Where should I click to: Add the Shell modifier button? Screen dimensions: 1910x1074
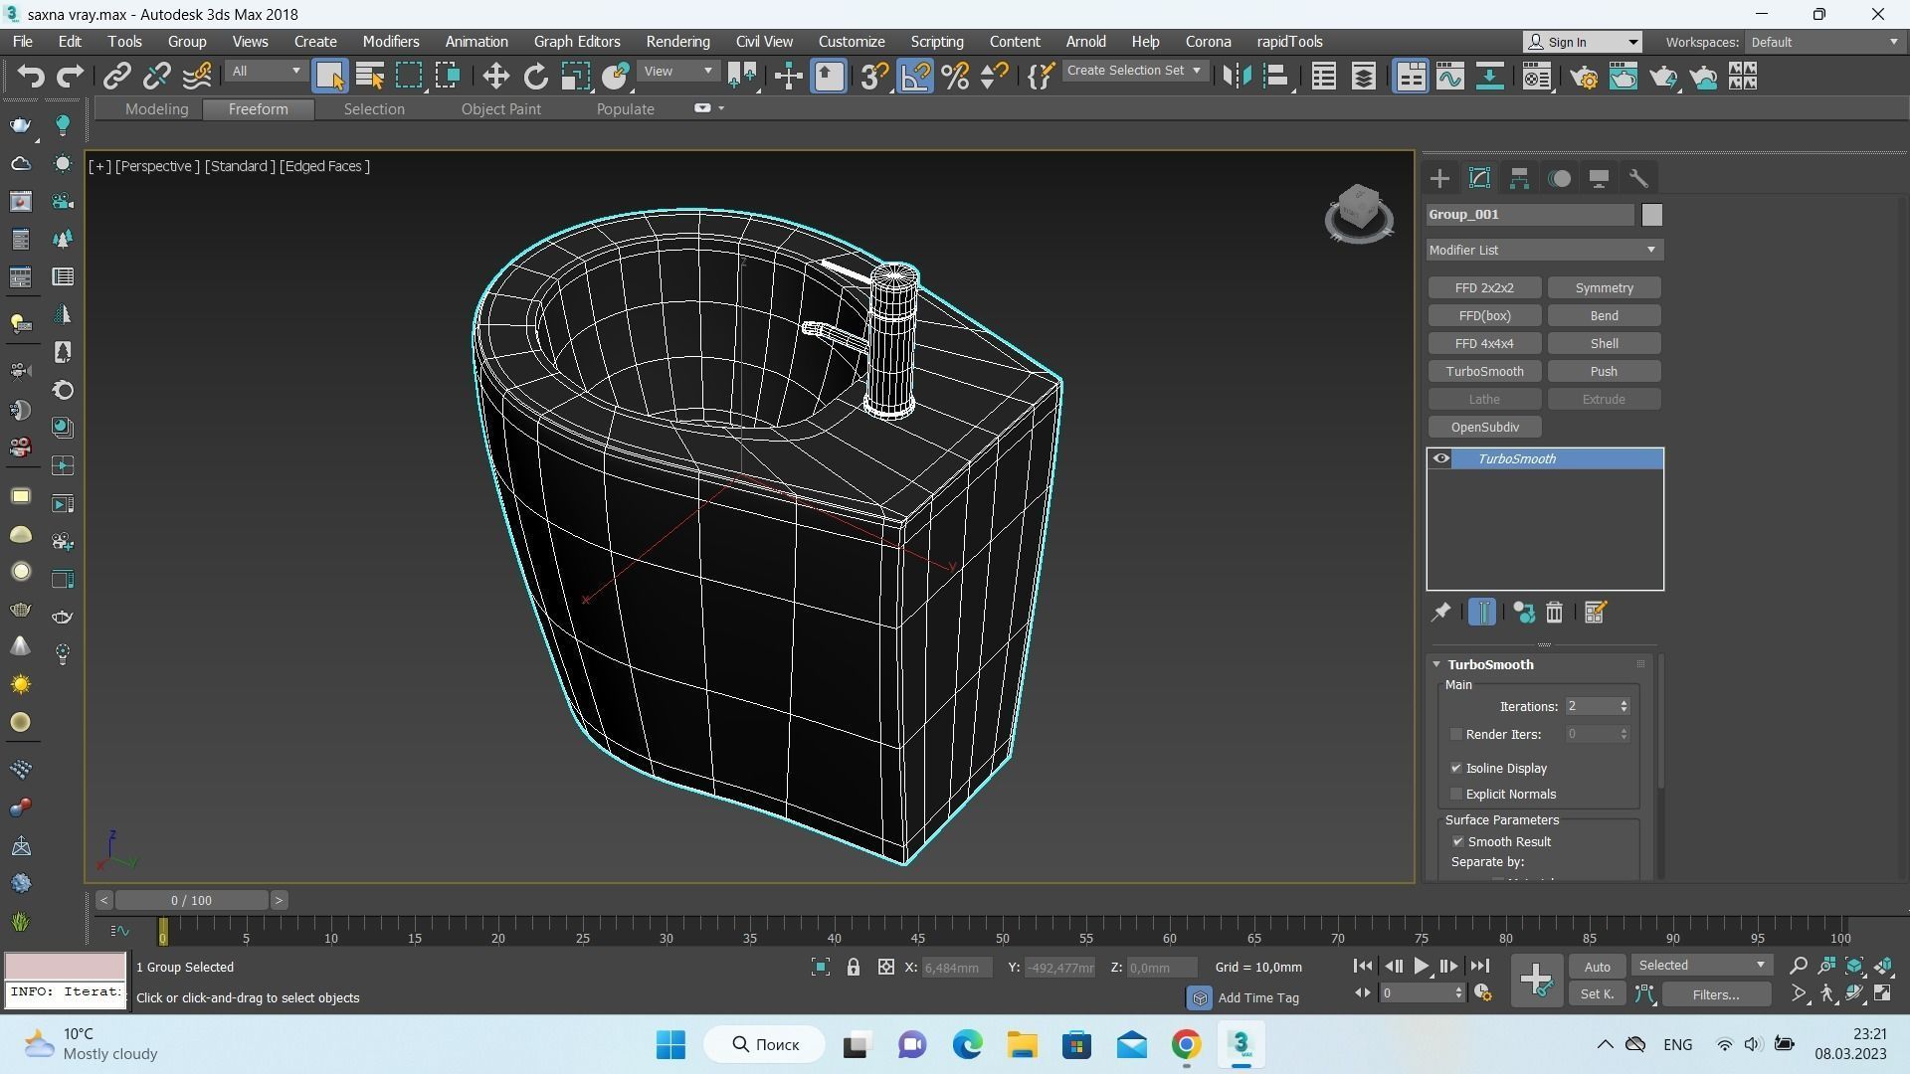click(x=1604, y=344)
